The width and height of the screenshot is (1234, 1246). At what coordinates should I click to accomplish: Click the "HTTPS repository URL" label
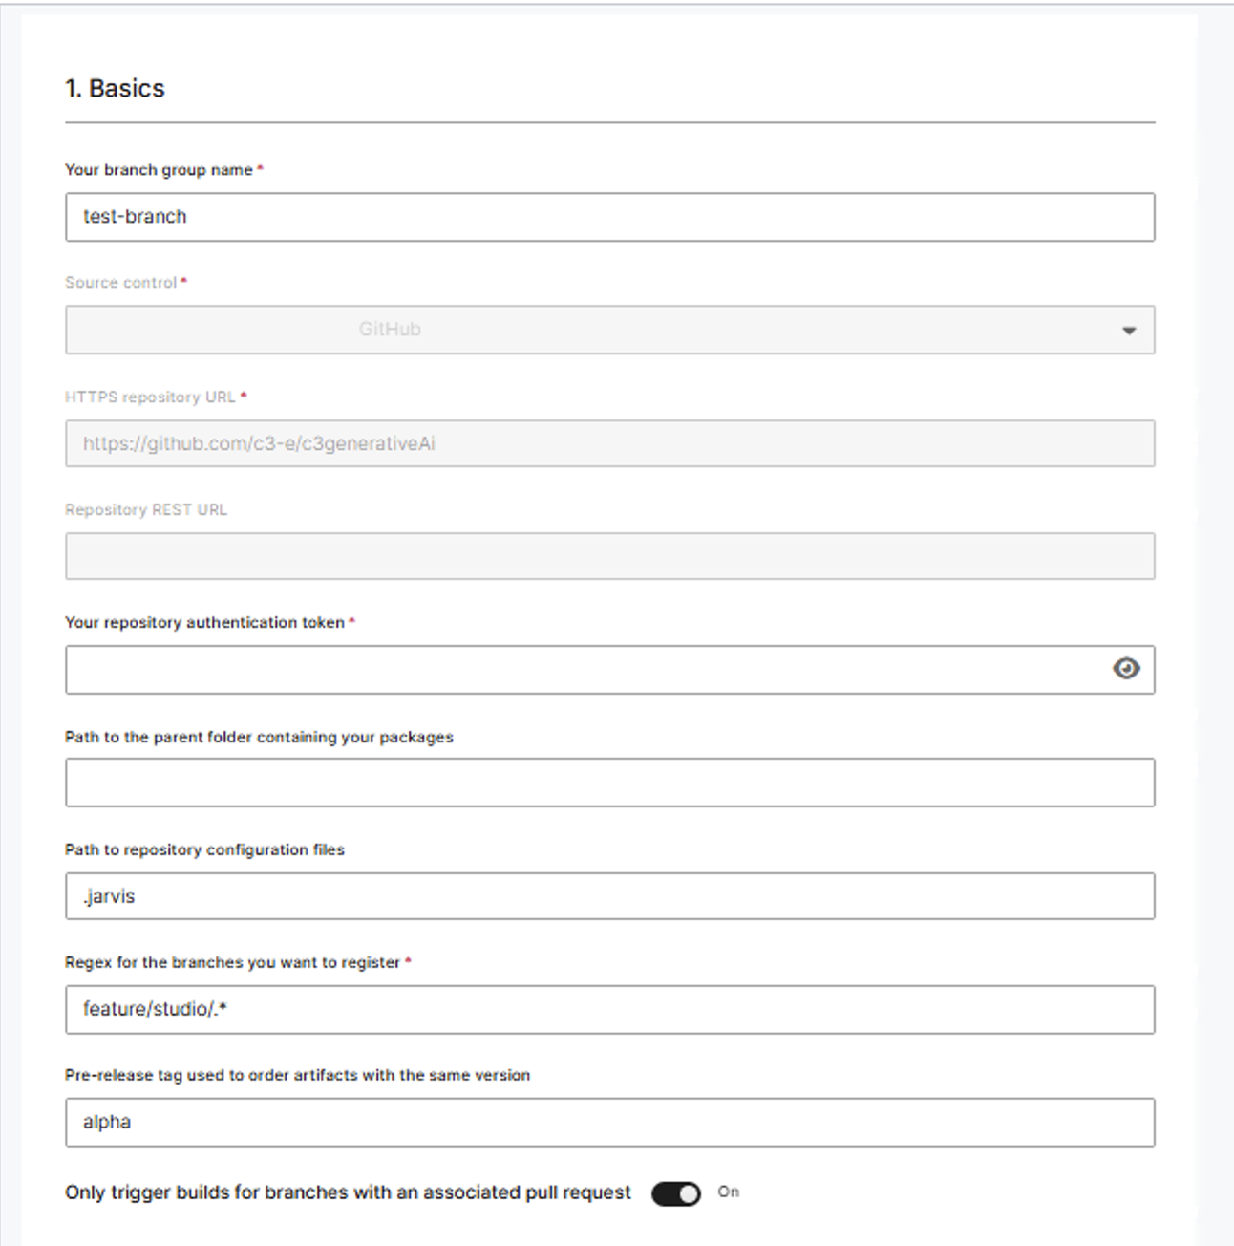(x=150, y=397)
